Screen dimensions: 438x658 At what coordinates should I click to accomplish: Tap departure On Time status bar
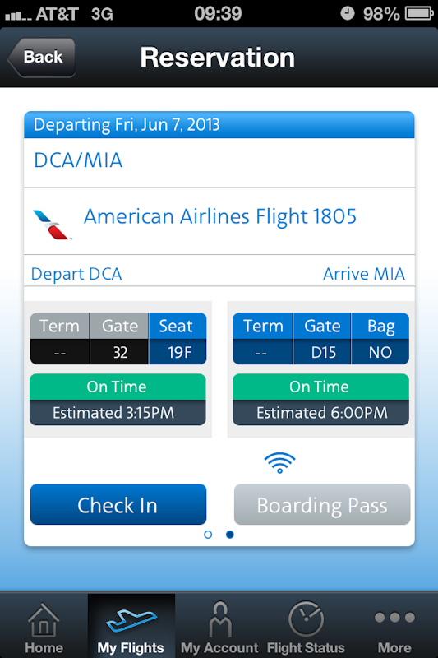click(118, 387)
